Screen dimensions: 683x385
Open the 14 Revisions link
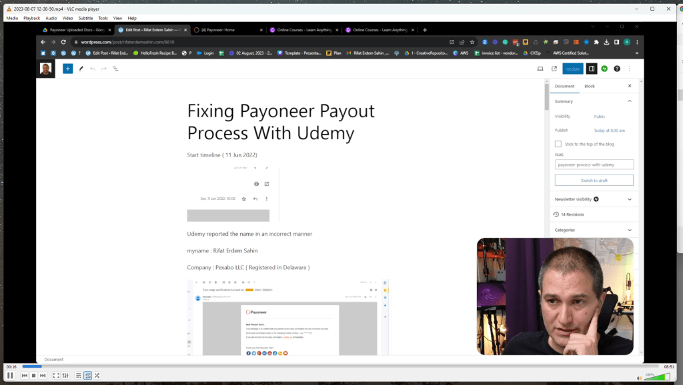(572, 214)
